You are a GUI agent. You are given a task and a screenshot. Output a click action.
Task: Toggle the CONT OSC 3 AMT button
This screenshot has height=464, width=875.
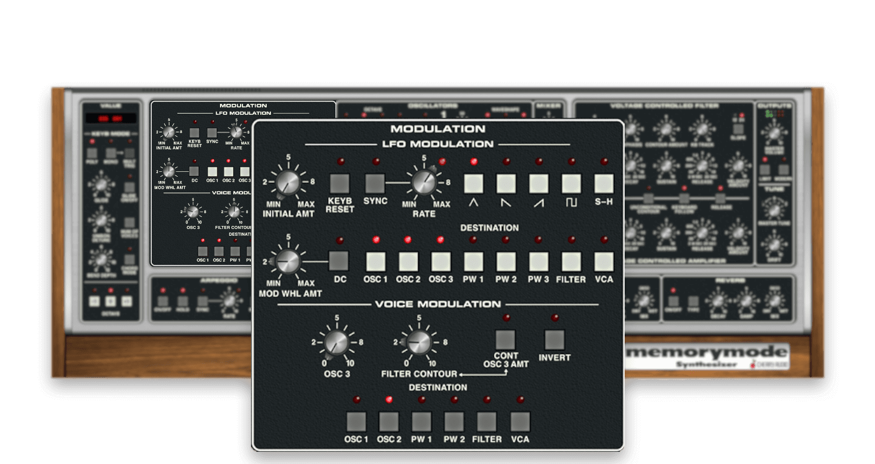coord(506,339)
